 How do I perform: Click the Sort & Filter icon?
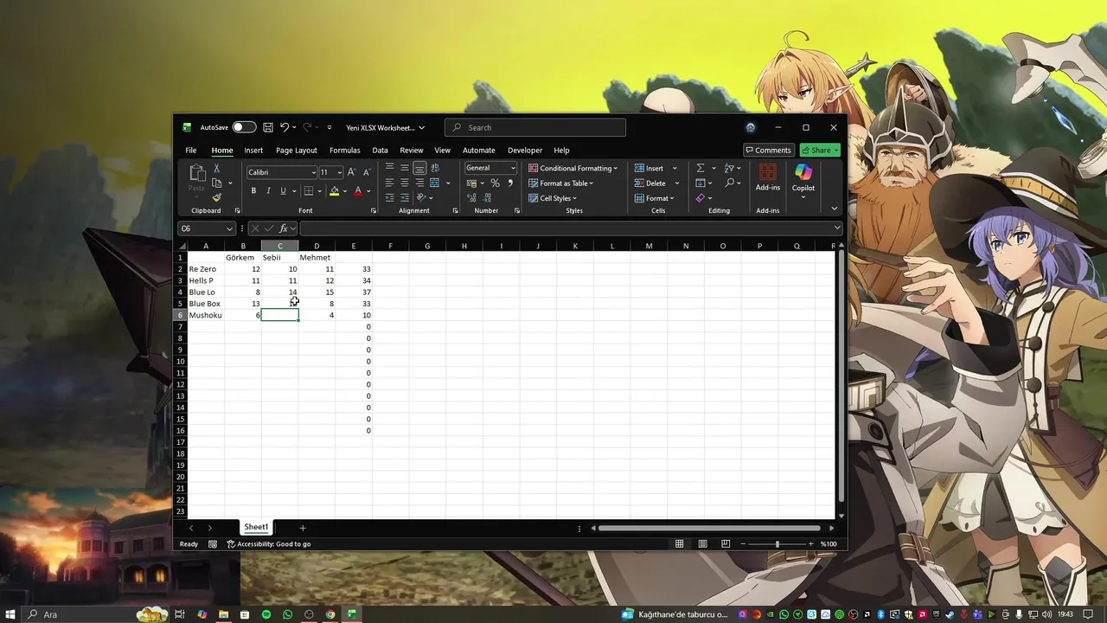coord(729,168)
